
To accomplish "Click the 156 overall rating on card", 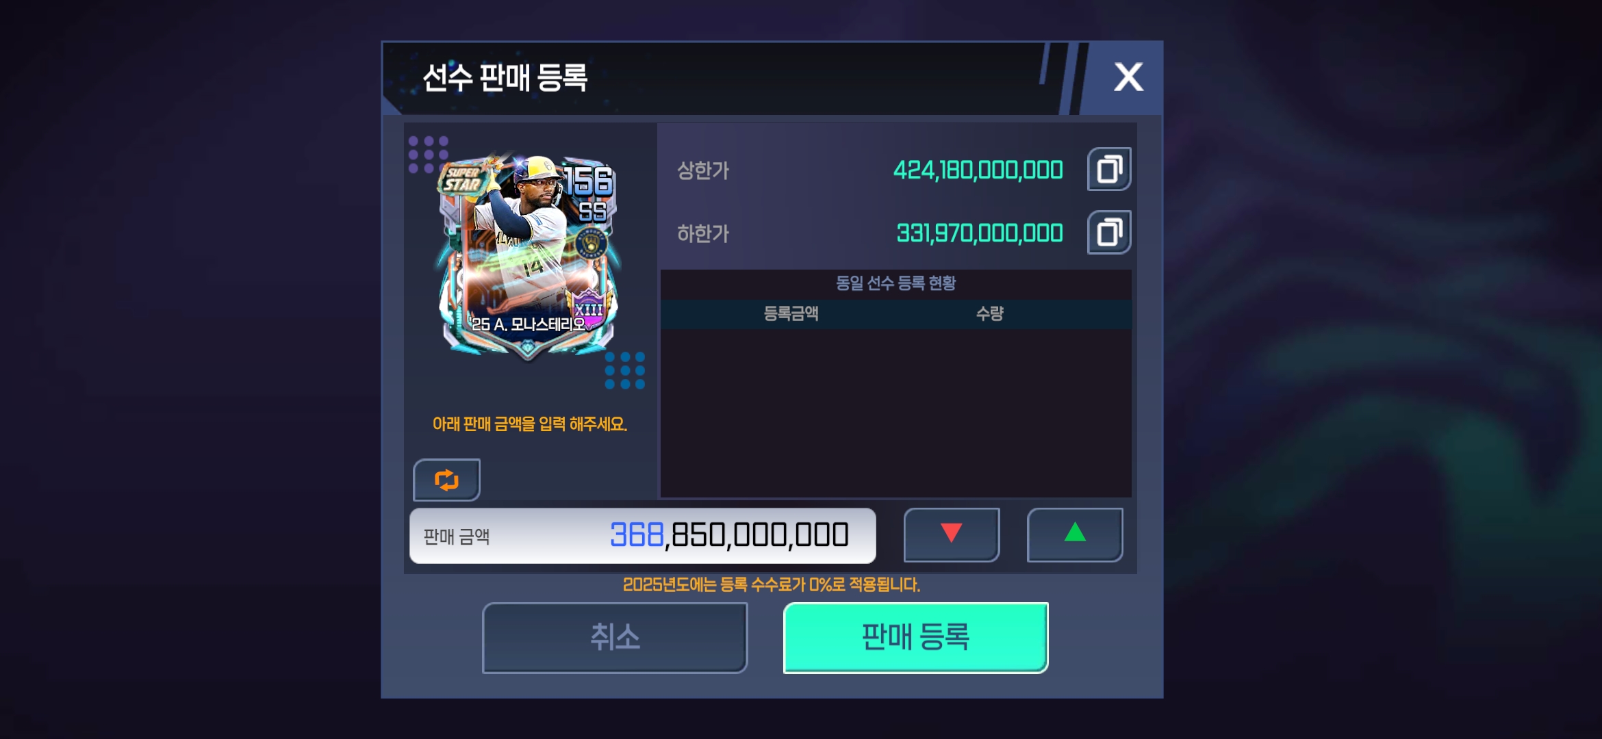I will click(x=587, y=181).
